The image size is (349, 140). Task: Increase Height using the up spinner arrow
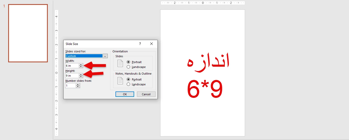click(81, 75)
